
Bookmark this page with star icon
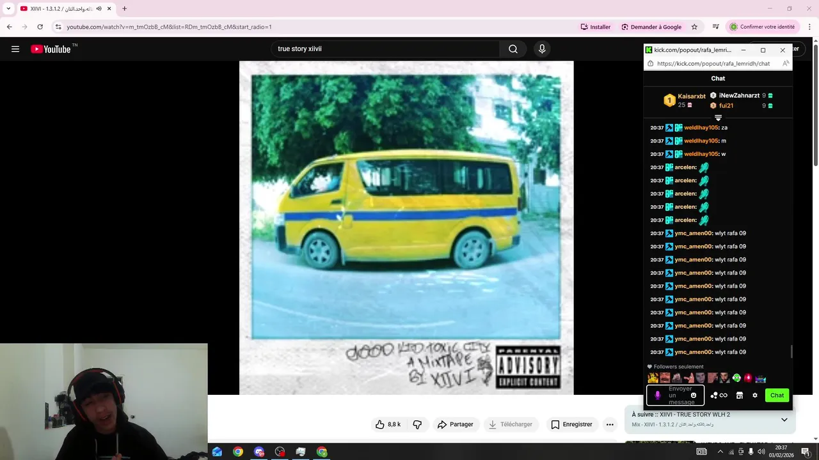click(x=694, y=27)
